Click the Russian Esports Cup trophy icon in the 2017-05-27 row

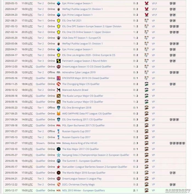click(x=59, y=131)
